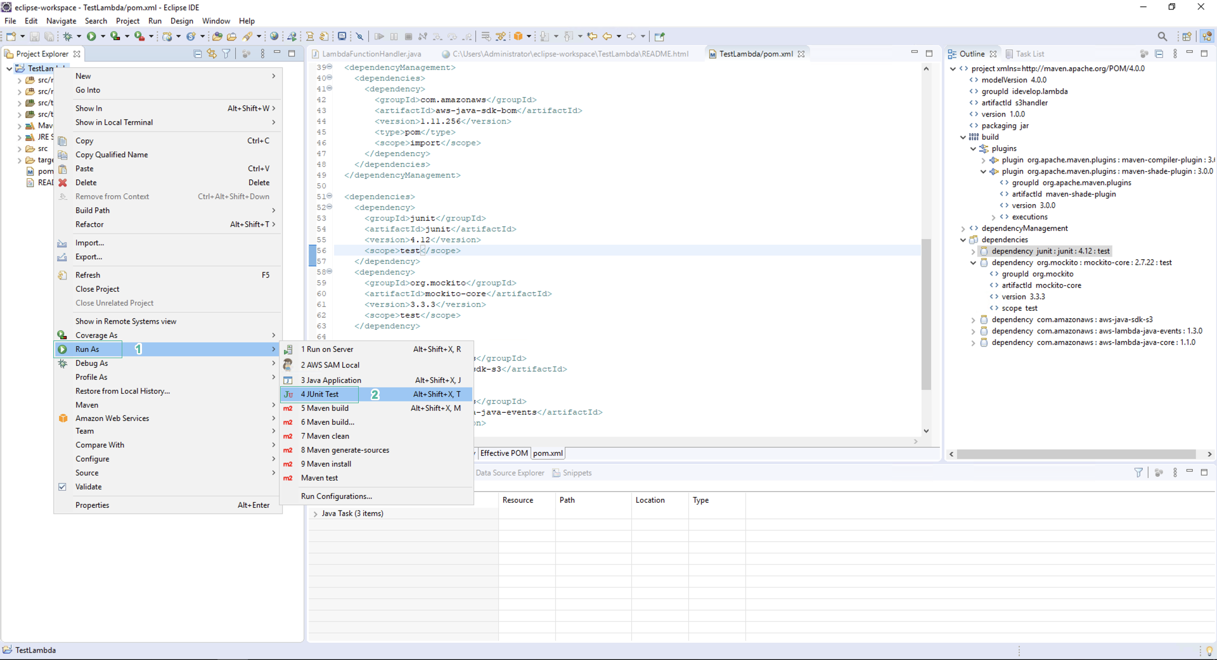Fold dependencyManagement at line 39 in editor

coord(330,67)
